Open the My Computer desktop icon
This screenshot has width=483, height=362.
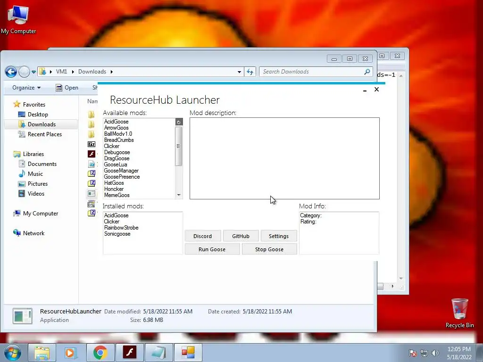coord(18,19)
